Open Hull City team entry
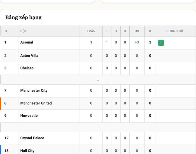Screen dimensions: 196x154 pyautogui.click(x=27, y=151)
